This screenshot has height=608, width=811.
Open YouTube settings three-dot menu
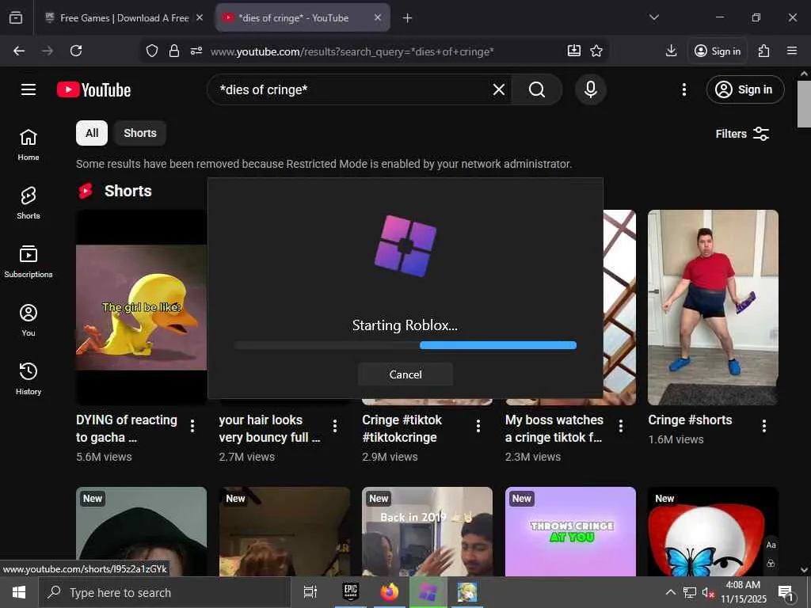pyautogui.click(x=683, y=89)
